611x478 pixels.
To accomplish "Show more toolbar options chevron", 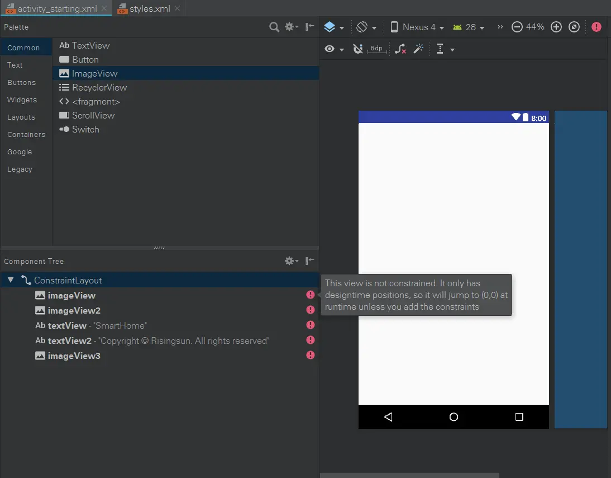I will pyautogui.click(x=500, y=27).
